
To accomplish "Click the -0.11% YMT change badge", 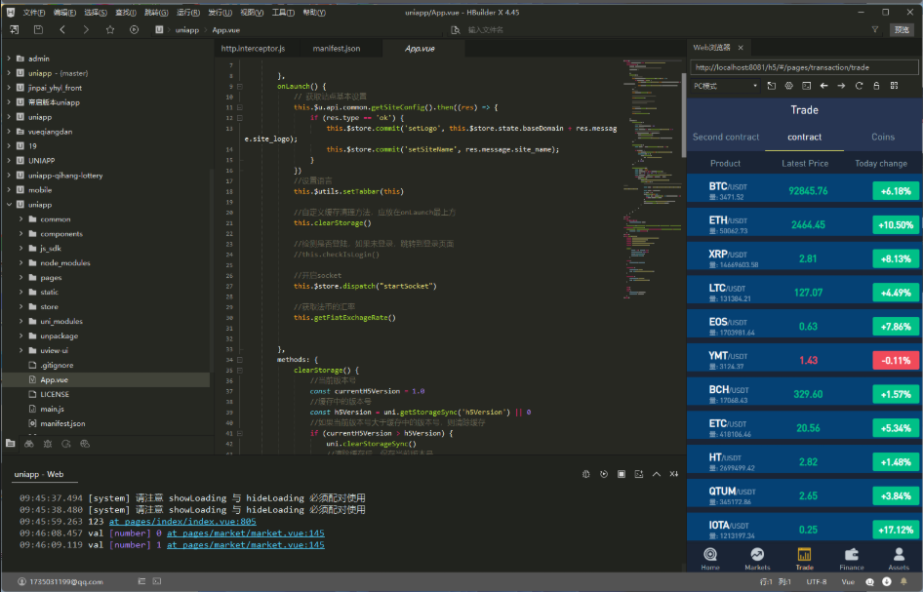I will [x=896, y=361].
